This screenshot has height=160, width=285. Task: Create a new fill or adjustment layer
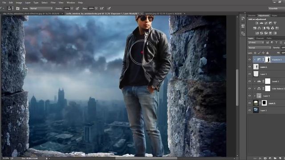point(270,158)
